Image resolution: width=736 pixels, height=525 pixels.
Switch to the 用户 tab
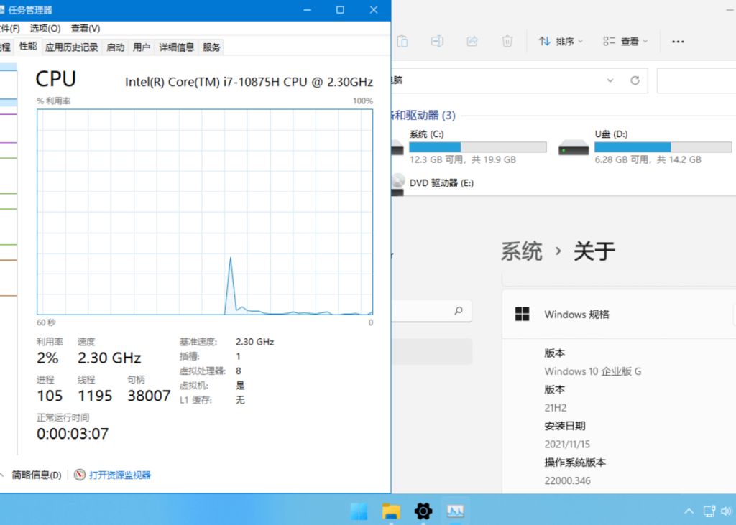coord(142,47)
